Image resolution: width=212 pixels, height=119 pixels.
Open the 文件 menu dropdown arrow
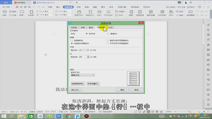click(x=12, y=7)
